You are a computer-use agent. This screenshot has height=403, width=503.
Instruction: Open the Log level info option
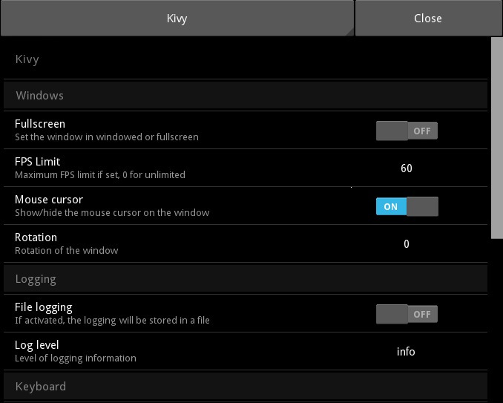pyautogui.click(x=406, y=352)
